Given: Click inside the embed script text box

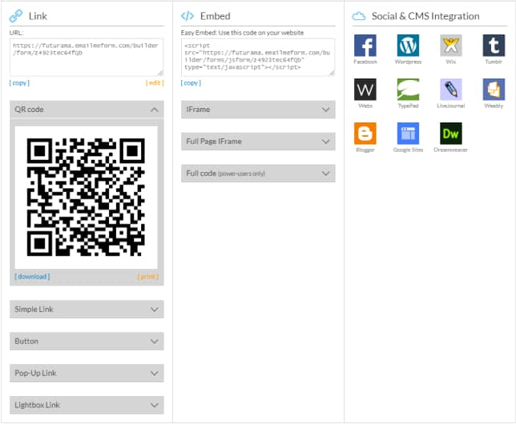Looking at the screenshot, I should tap(258, 58).
